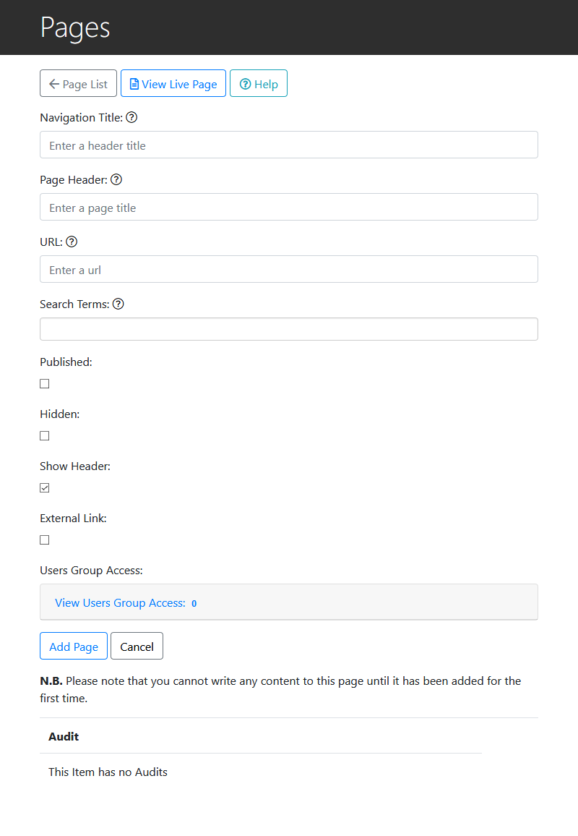The width and height of the screenshot is (578, 836).
Task: Navigate back to Page List
Action: click(78, 82)
